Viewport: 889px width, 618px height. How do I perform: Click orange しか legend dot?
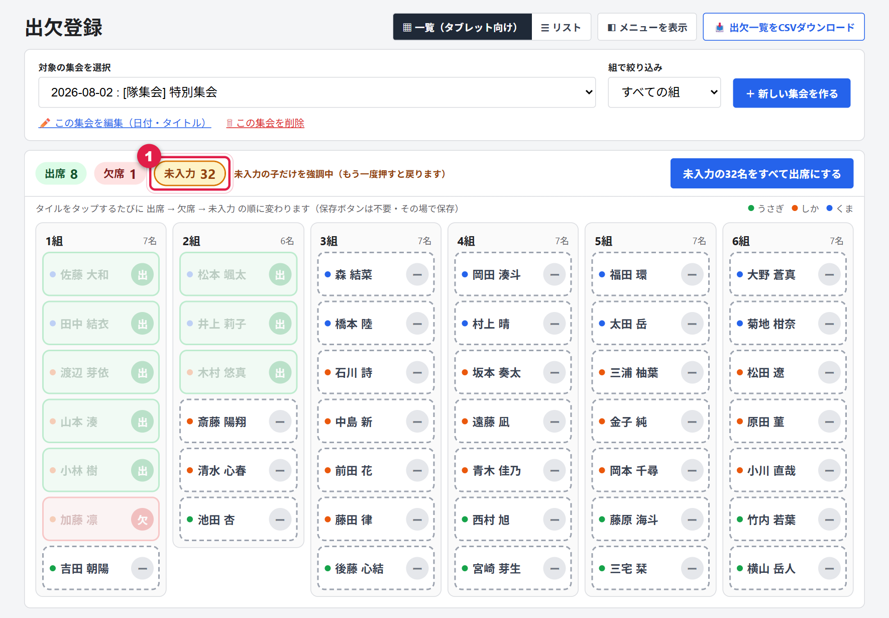(795, 209)
